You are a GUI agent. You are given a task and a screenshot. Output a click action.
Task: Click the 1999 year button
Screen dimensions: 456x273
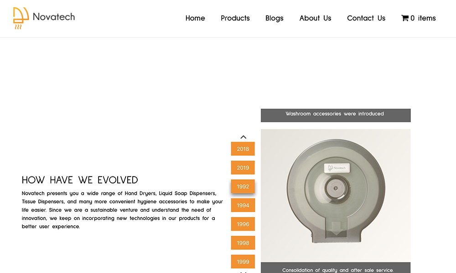tap(243, 262)
